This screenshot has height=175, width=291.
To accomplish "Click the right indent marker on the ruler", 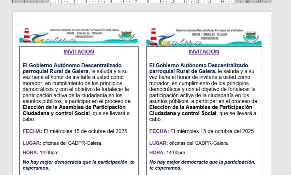I will click(x=234, y=2).
